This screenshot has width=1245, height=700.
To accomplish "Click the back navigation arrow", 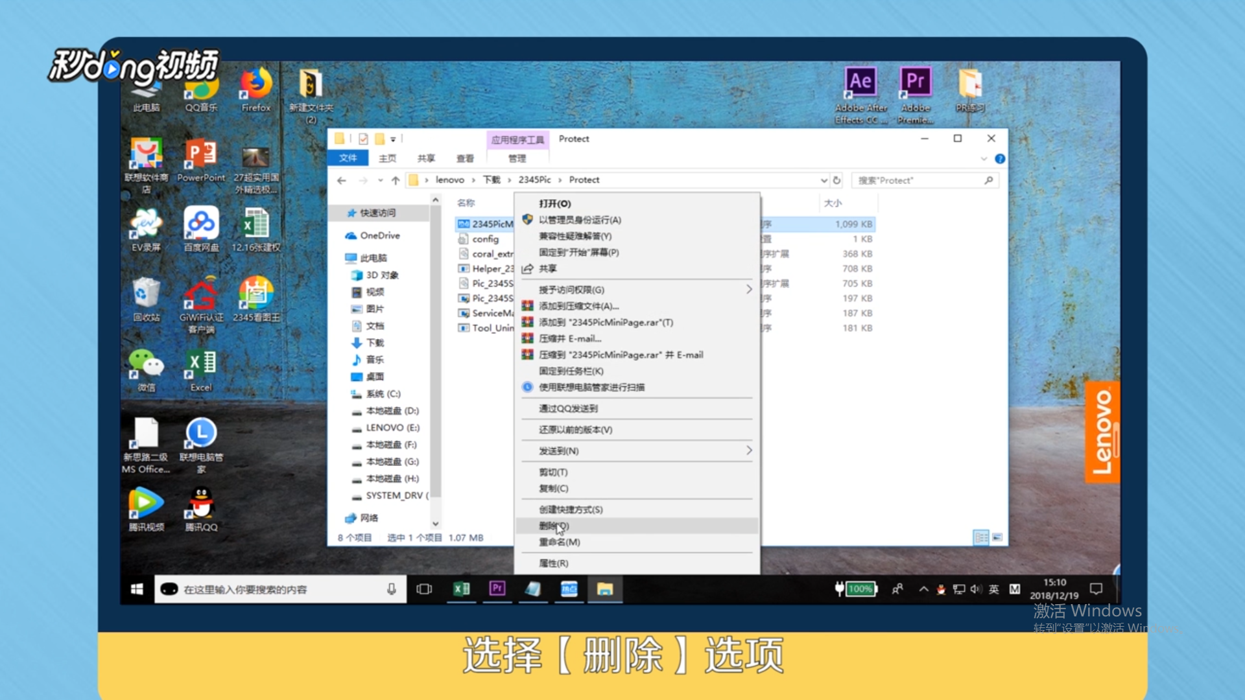I will click(342, 180).
